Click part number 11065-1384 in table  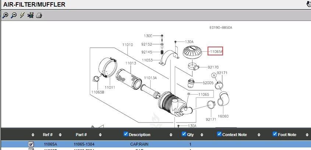pos(84,144)
